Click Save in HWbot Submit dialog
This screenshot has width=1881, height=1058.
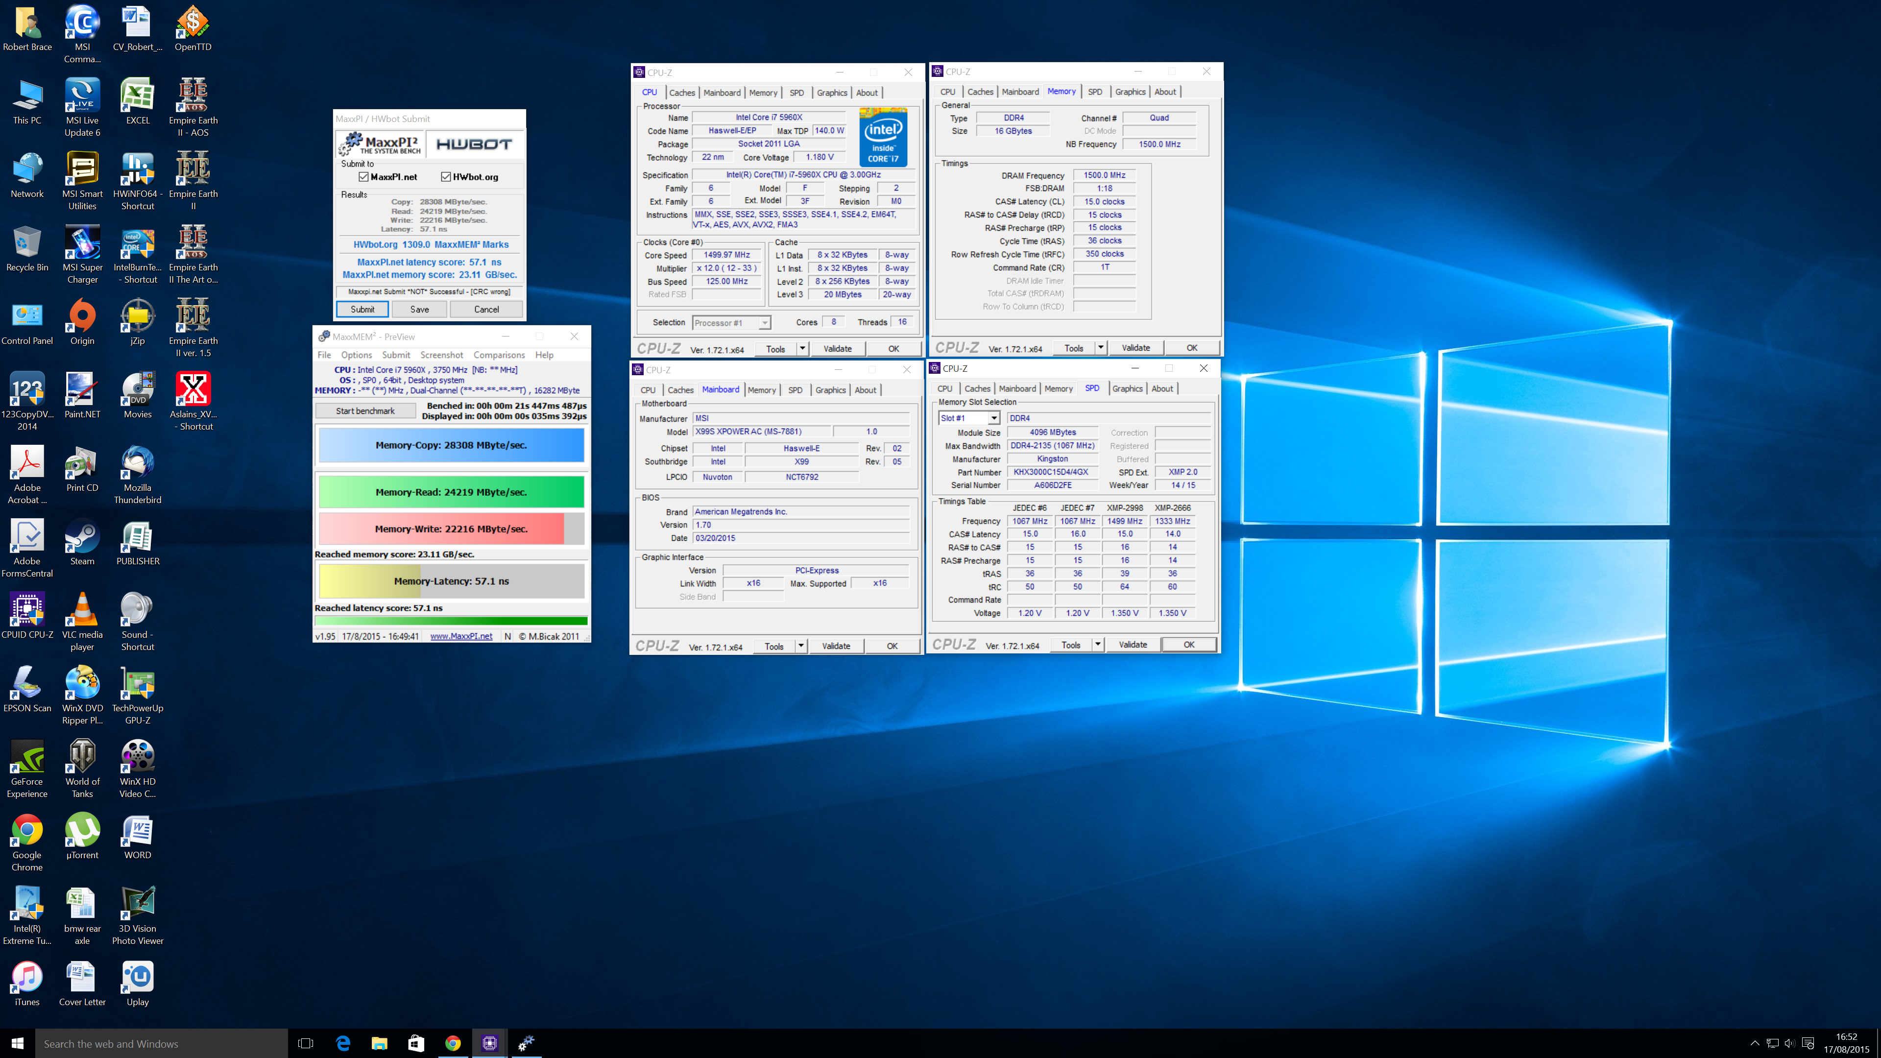(420, 310)
